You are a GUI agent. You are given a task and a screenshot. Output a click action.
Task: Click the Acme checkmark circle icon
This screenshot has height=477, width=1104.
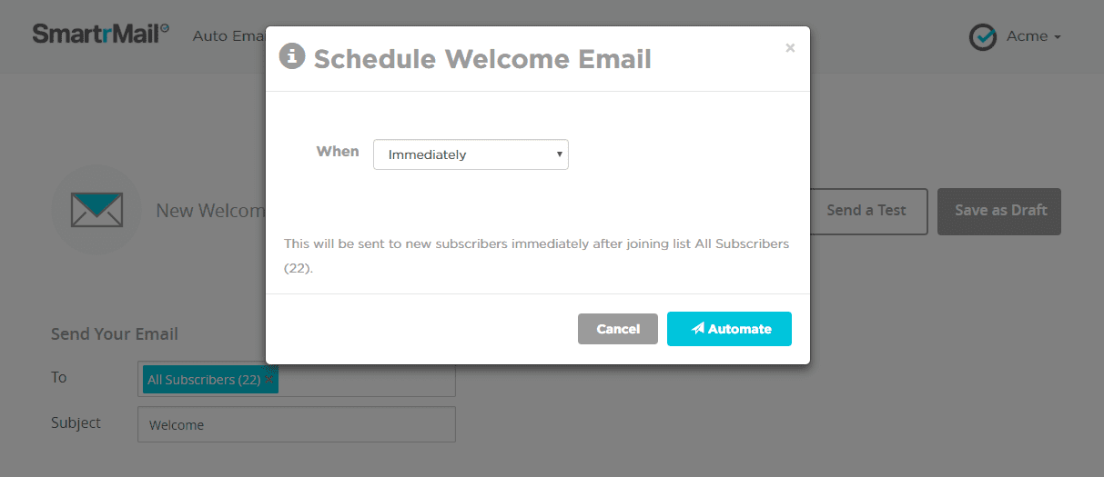coord(983,37)
